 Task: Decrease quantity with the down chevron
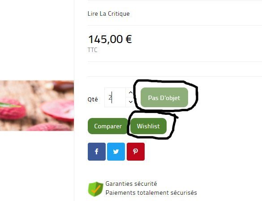(131, 102)
